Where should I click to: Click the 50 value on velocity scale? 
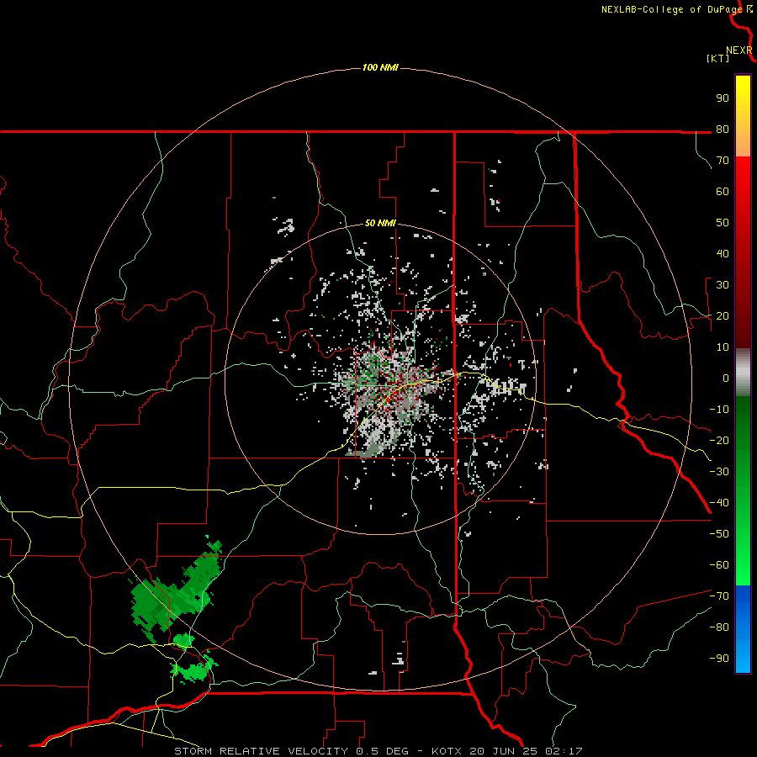pos(723,223)
